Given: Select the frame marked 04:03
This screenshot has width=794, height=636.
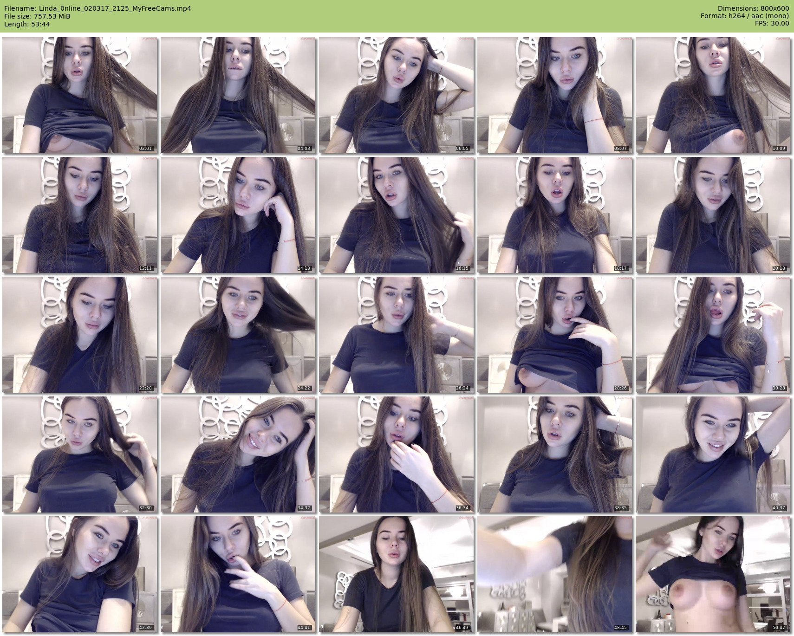Looking at the screenshot, I should 238,95.
